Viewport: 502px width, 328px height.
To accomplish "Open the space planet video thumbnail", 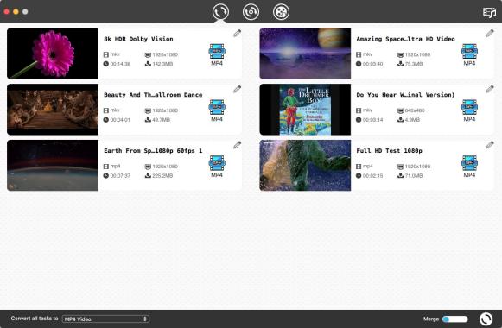I will 305,54.
